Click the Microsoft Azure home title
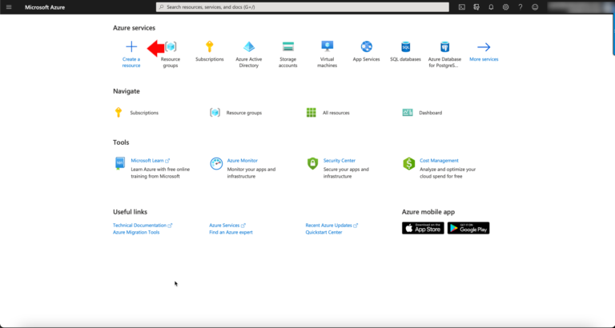Image resolution: width=615 pixels, height=328 pixels. [45, 7]
